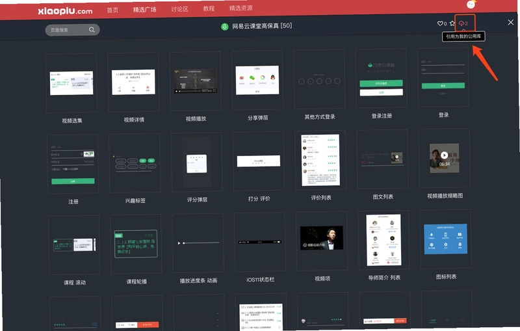Select the 图标列表 component card
Screen dimensions: 520x331
pyautogui.click(x=446, y=239)
